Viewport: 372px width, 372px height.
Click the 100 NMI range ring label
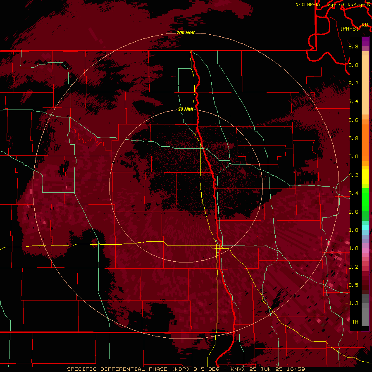(186, 33)
